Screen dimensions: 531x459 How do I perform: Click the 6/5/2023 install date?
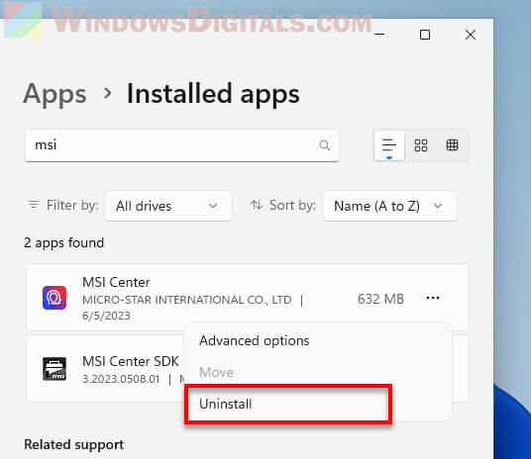point(106,316)
